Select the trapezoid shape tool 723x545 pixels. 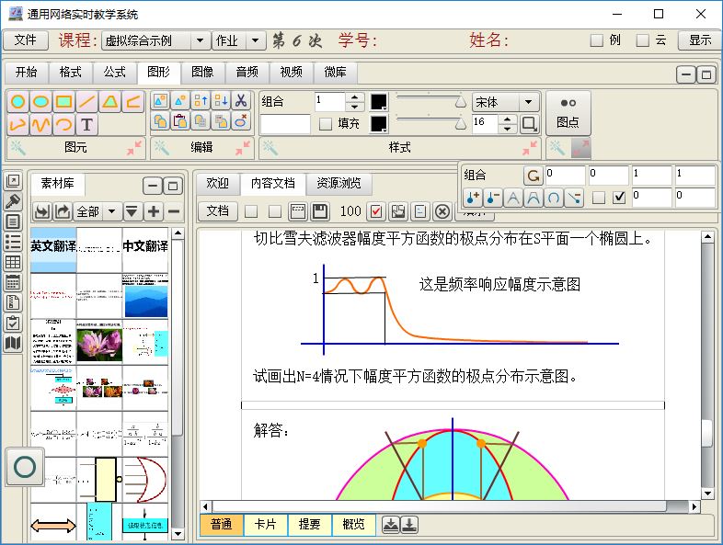coord(109,101)
